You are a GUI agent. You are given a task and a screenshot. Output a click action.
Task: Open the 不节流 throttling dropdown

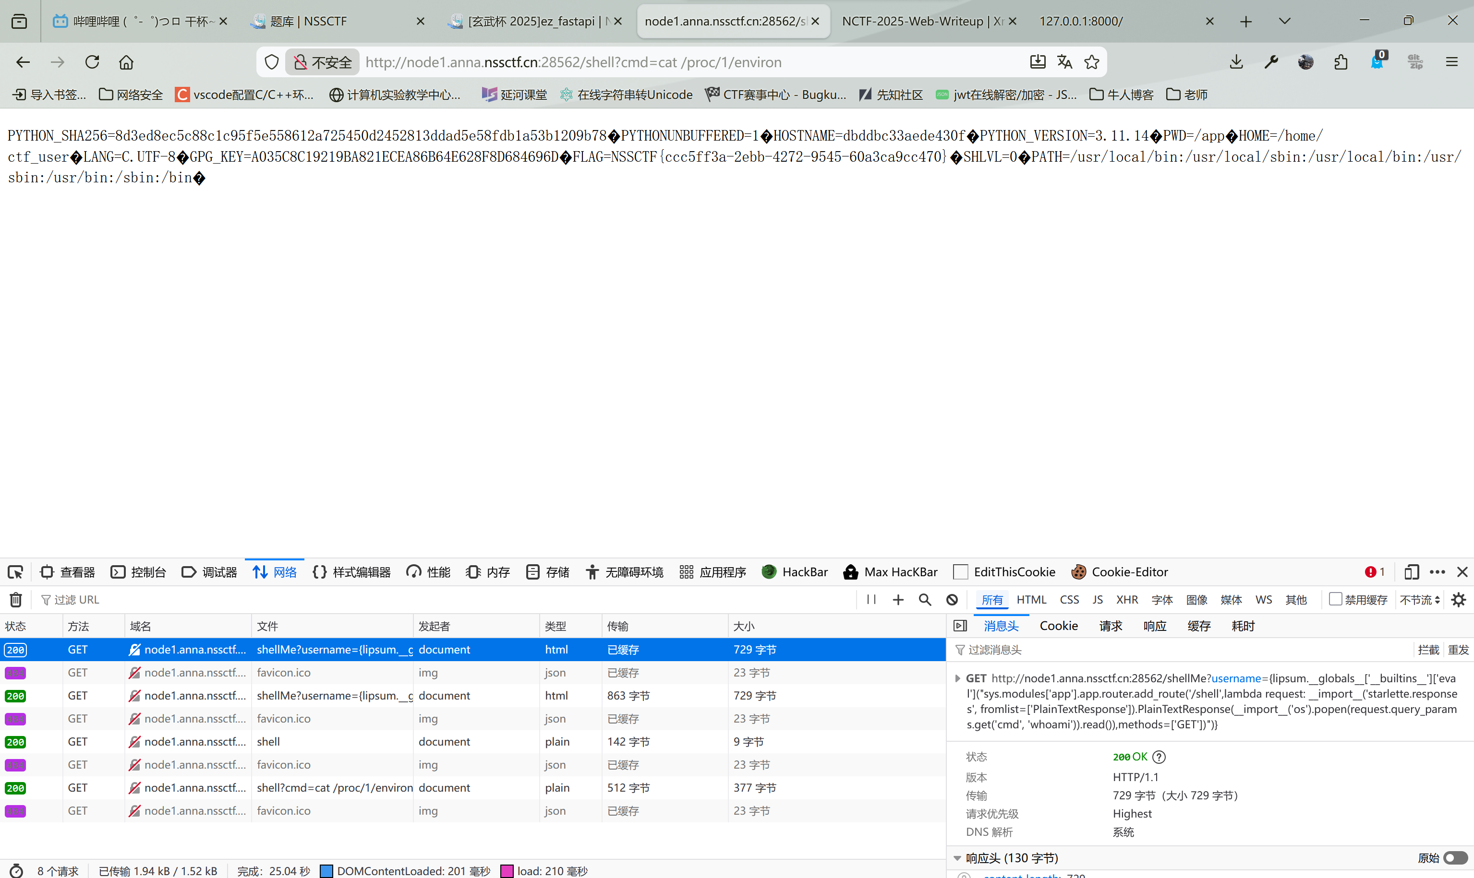1420,599
